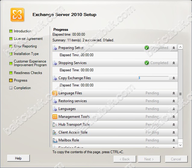Viewport: 192px width, 168px height.
Task: Click the Management Tools row label
Action: click(x=74, y=117)
